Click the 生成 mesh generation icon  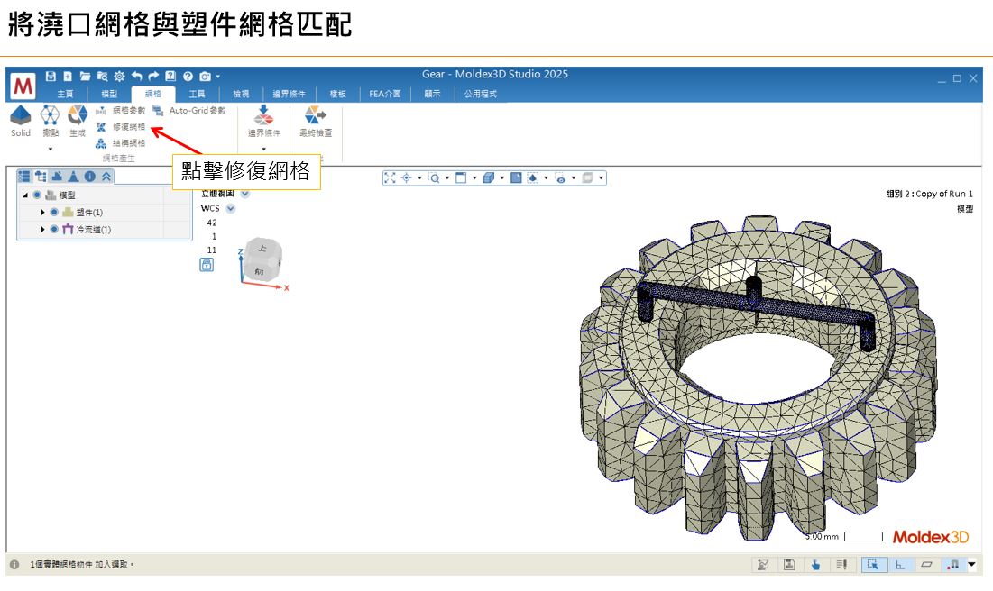[x=77, y=119]
